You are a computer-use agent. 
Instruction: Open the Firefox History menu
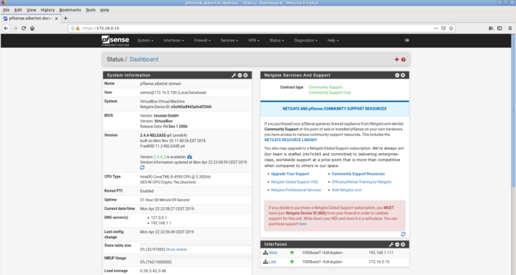point(47,10)
